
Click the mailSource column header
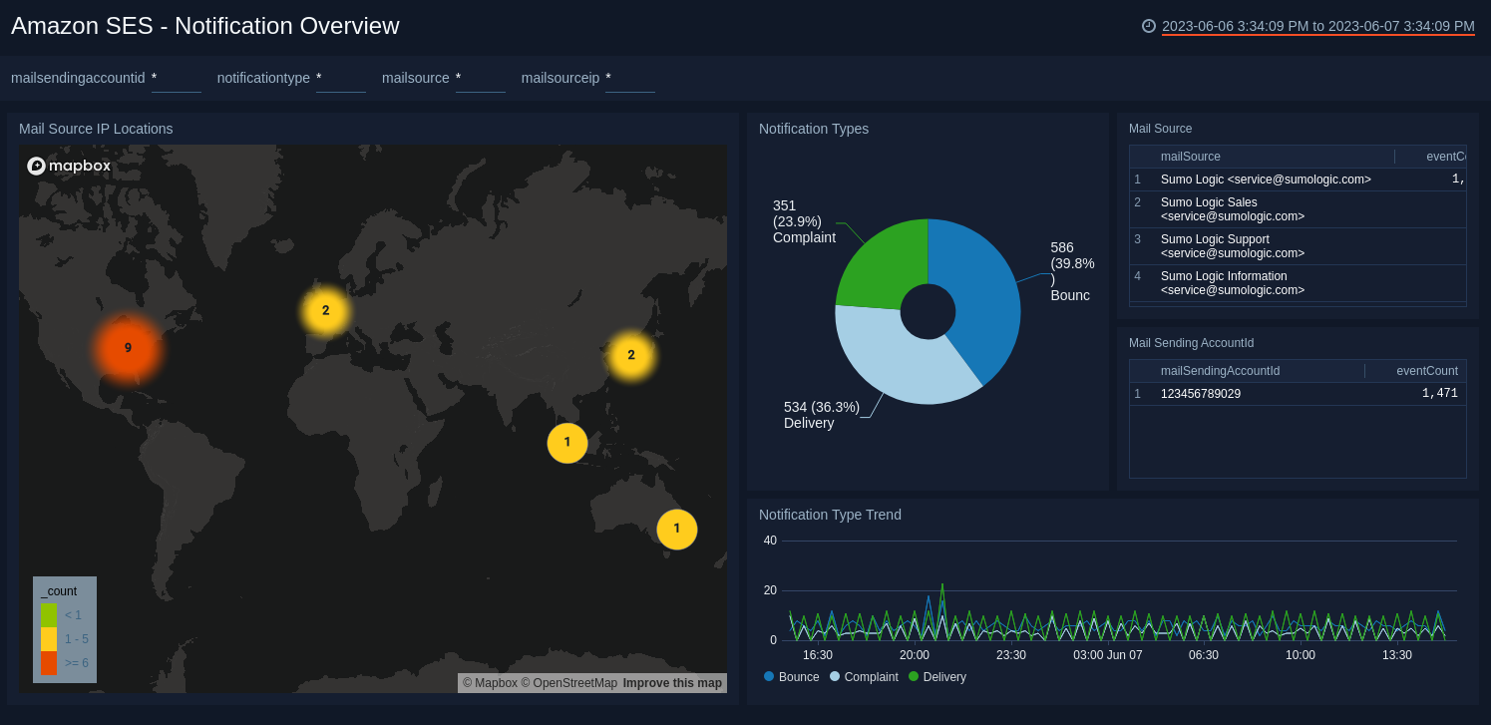click(1191, 157)
